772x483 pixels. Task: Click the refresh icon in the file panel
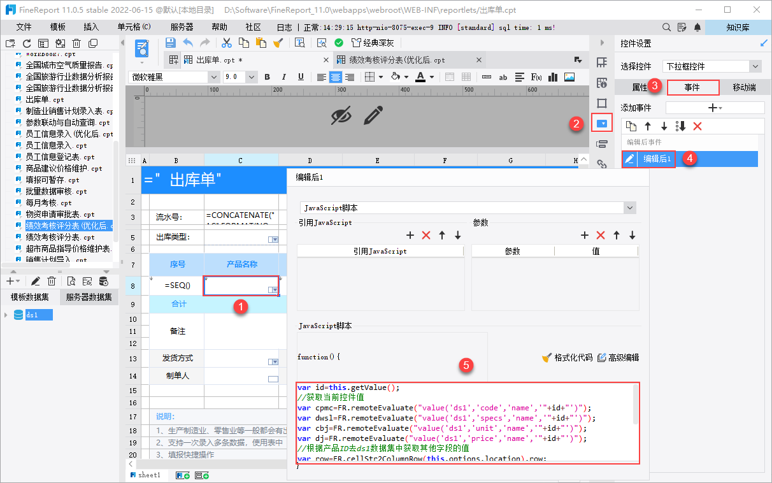[27, 43]
